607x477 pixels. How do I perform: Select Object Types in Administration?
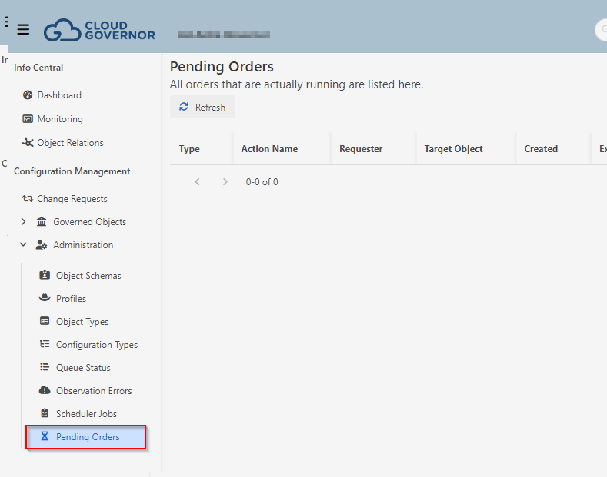(x=82, y=322)
